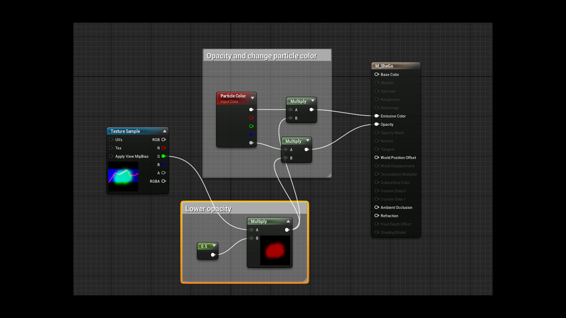Collapse the Texture Sample node preview arrow
The width and height of the screenshot is (566, 318).
click(164, 131)
